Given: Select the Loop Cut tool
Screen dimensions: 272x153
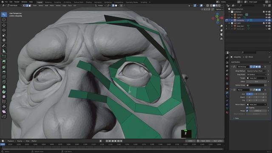Looking at the screenshot, I should click(x=4, y=77).
